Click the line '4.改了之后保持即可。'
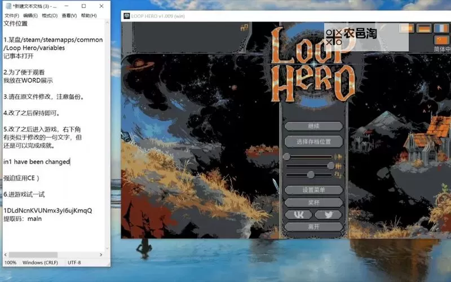451x282 pixels. pyautogui.click(x=32, y=113)
